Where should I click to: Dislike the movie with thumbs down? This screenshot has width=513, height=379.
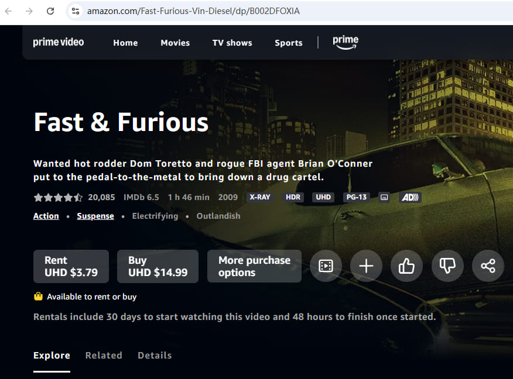(447, 266)
